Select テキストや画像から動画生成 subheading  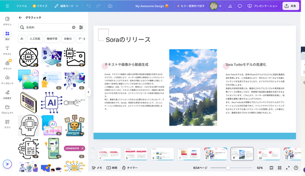(126, 64)
